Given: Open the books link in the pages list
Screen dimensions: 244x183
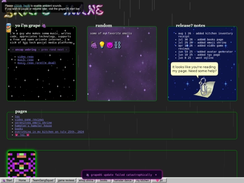Looking at the screenshot, I should (x=19, y=129).
